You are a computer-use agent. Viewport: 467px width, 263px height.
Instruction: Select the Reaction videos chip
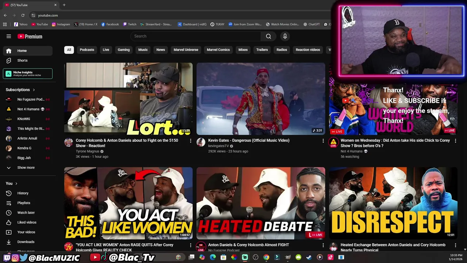[308, 50]
